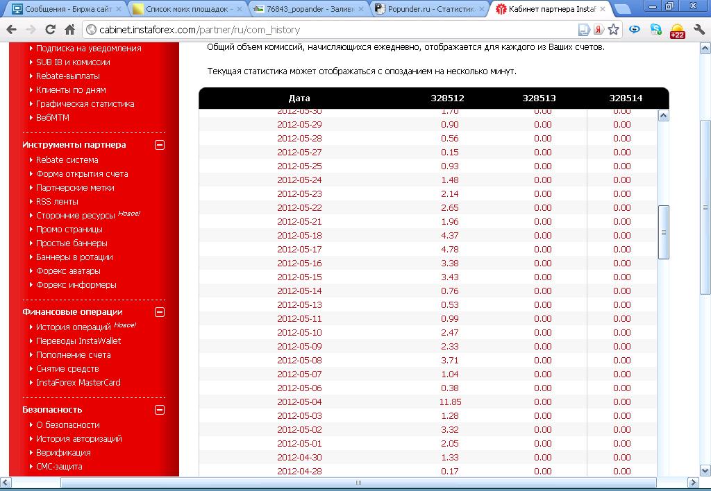
Task: Open RSS ленты link
Action: tap(57, 202)
